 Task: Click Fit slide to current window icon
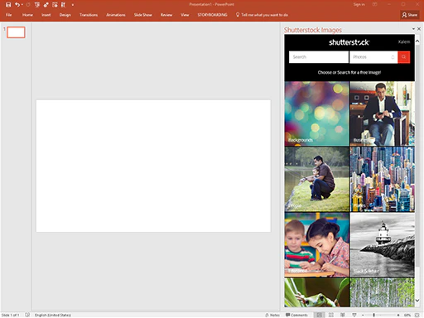pyautogui.click(x=417, y=315)
